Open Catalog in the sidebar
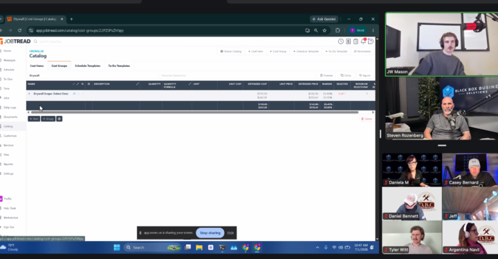 tap(8, 126)
